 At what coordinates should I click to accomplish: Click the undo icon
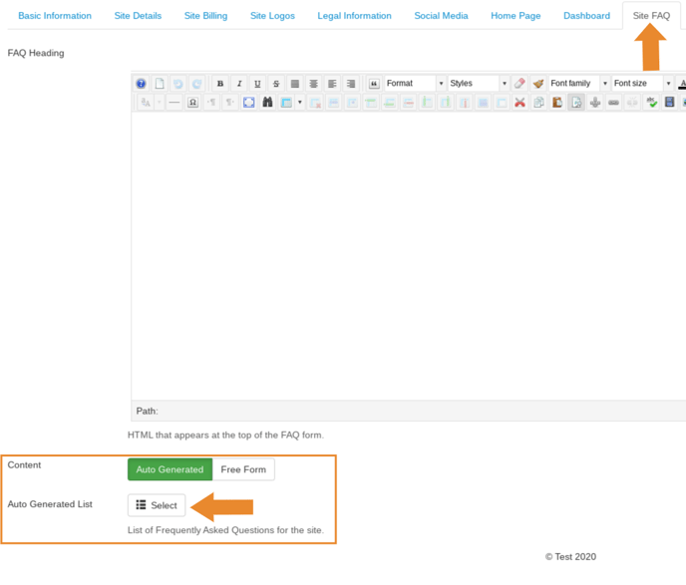click(178, 84)
